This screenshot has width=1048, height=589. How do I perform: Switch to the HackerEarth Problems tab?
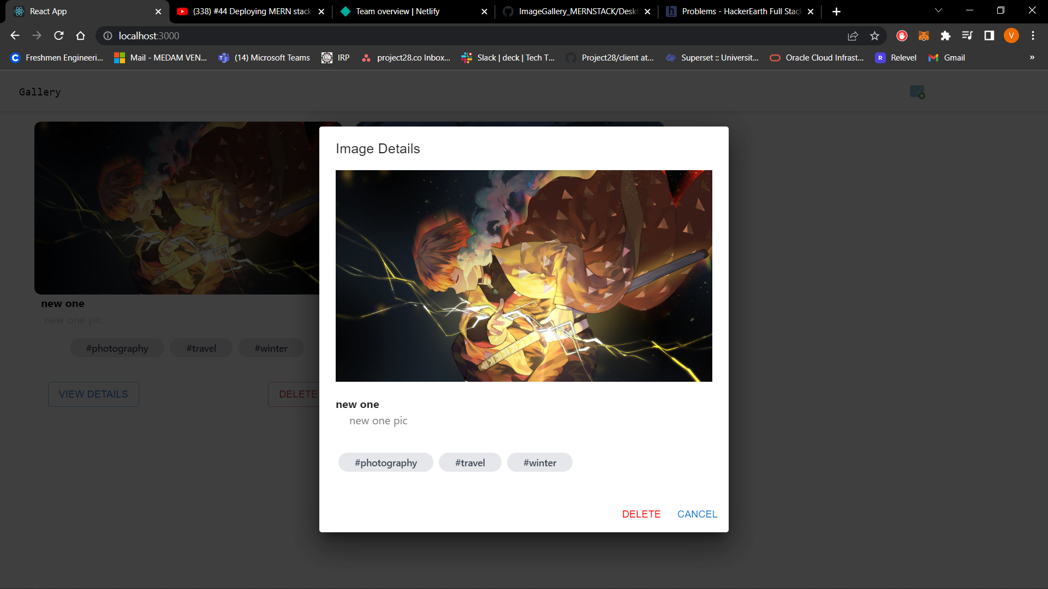click(x=740, y=11)
